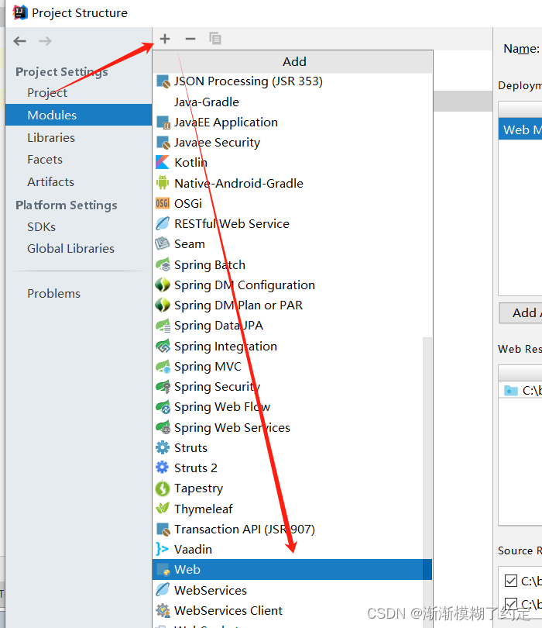Image resolution: width=542 pixels, height=628 pixels.
Task: Click the Transaction API (JSR 907) icon
Action: pyautogui.click(x=163, y=530)
